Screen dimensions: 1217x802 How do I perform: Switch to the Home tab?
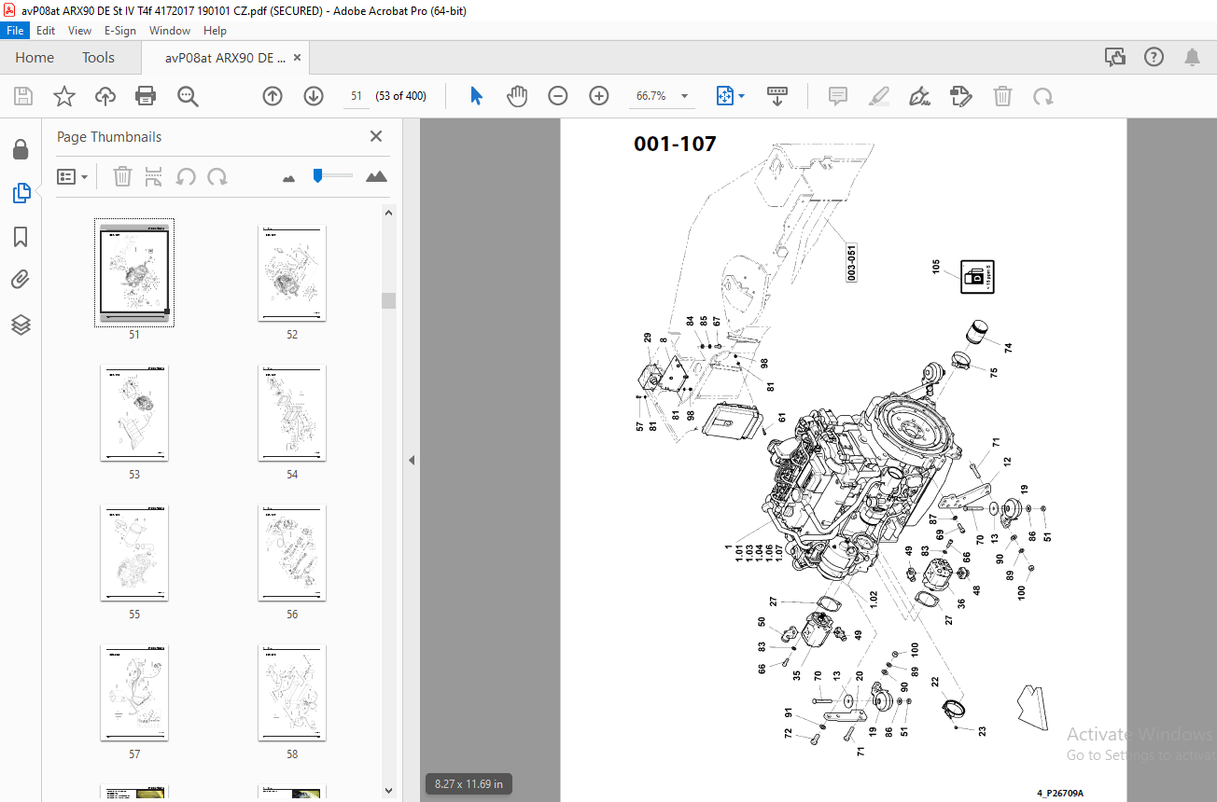coord(35,58)
